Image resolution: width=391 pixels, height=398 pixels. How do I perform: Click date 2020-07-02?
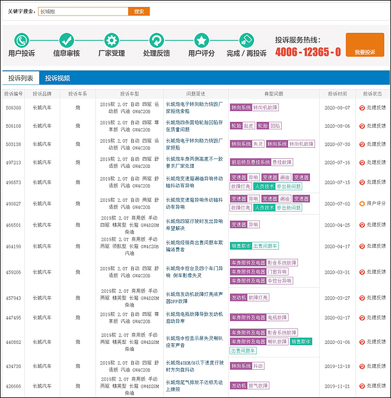337,204
